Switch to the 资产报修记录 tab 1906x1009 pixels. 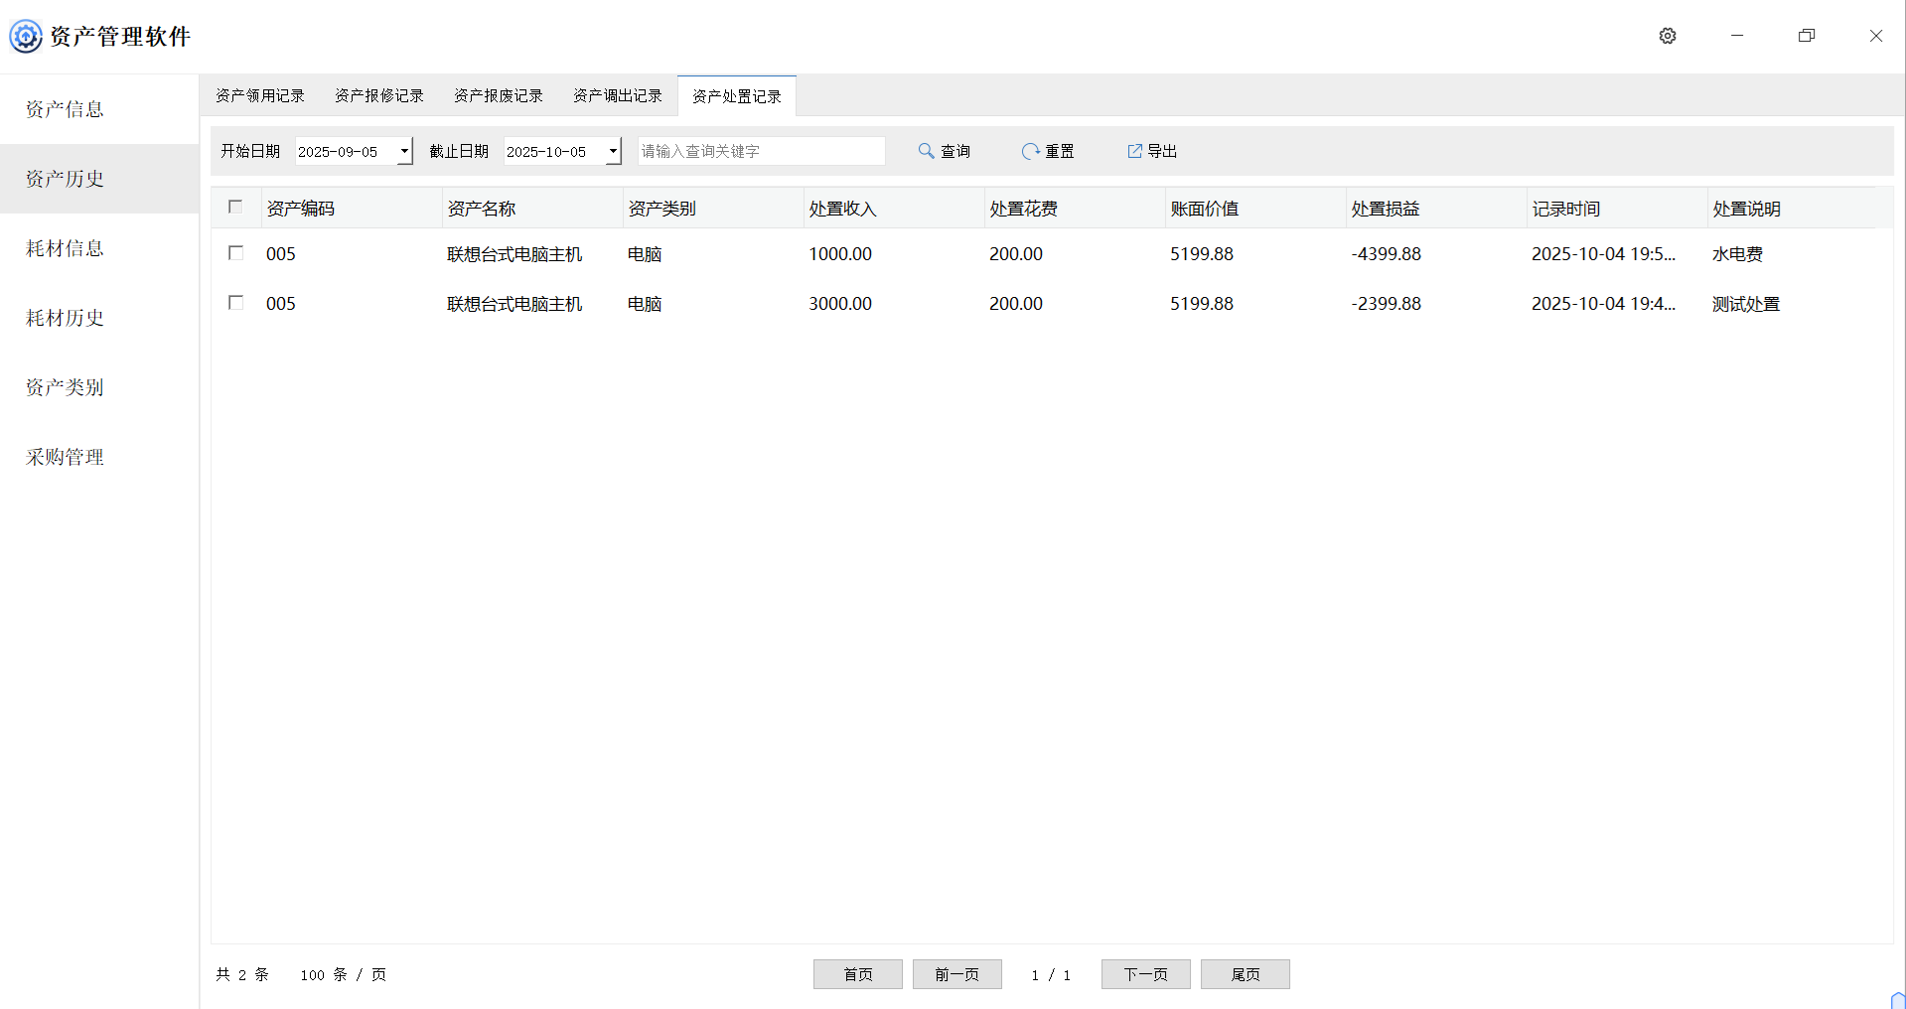pos(378,94)
